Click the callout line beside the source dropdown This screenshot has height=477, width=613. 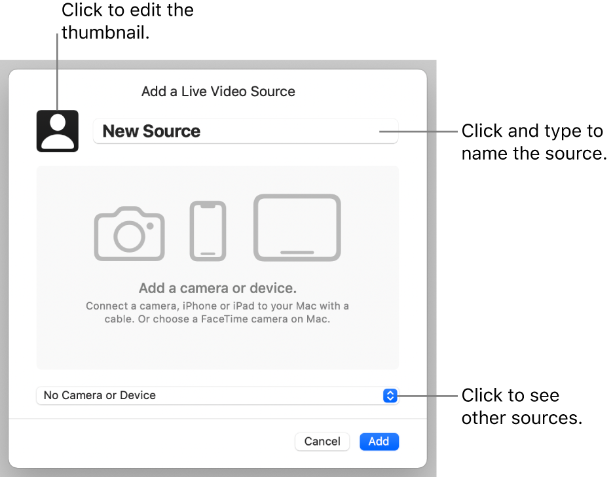point(427,395)
